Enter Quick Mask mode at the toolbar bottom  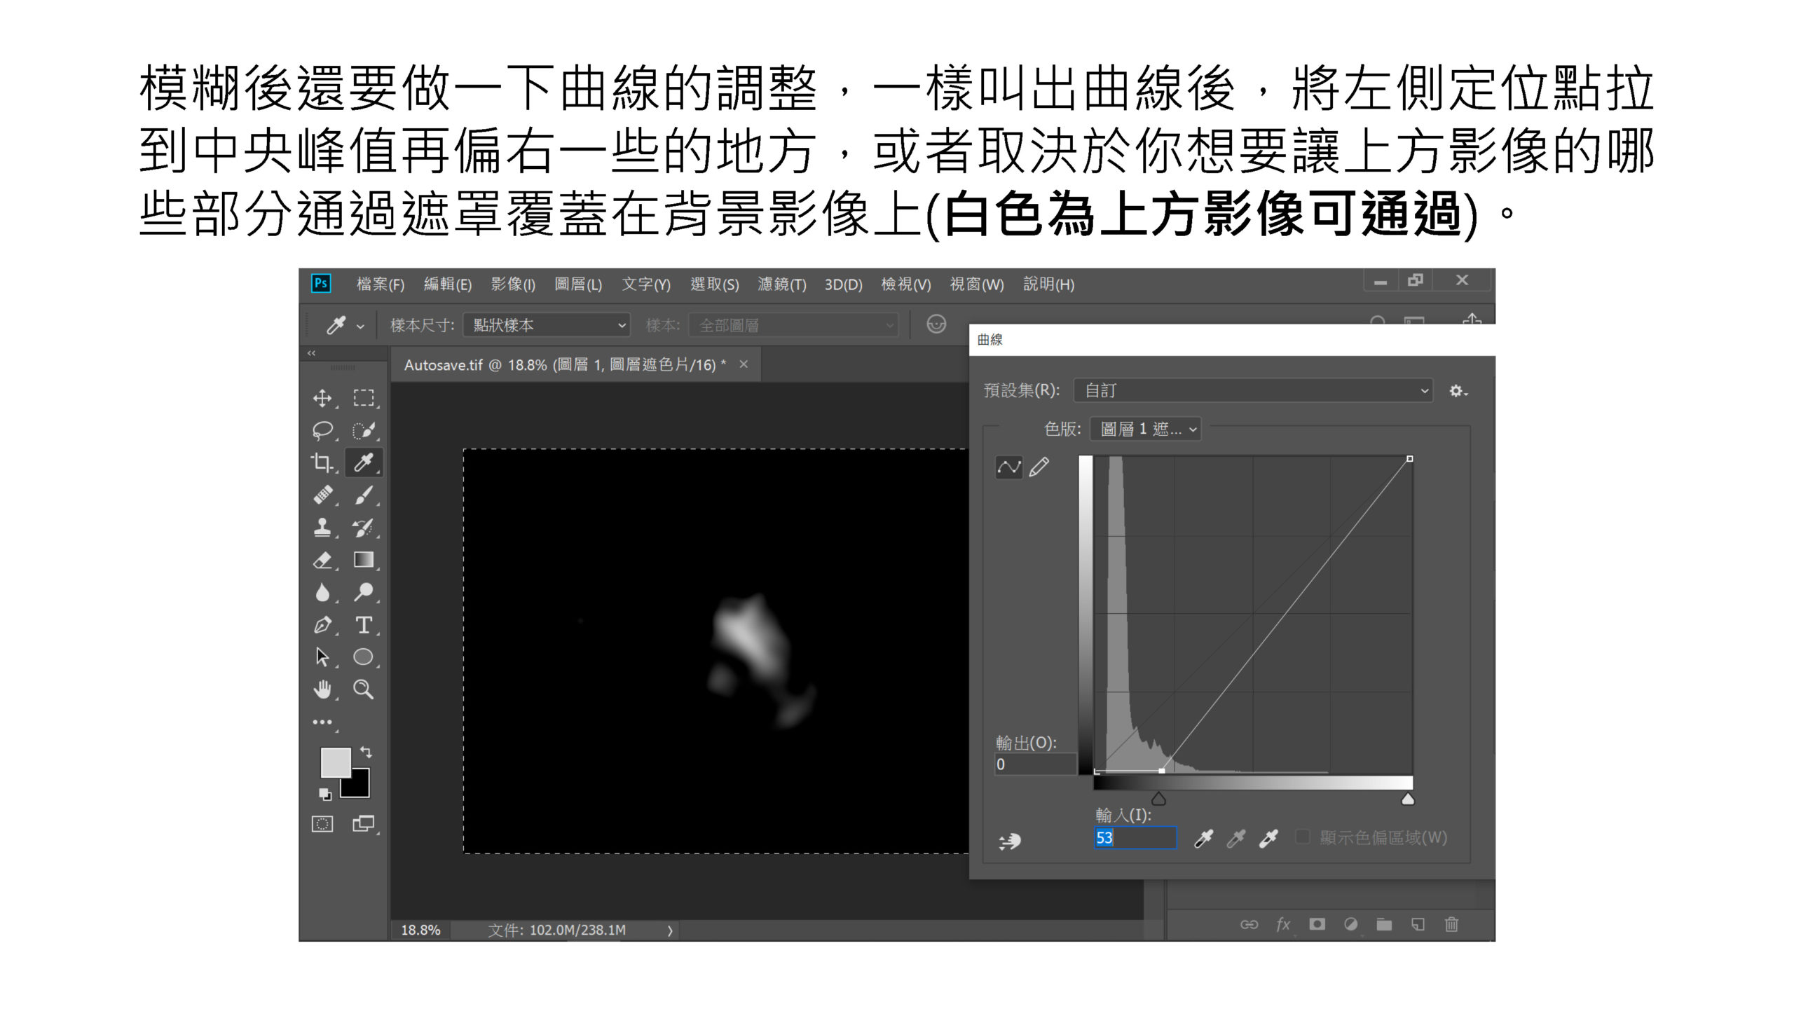pos(323,824)
